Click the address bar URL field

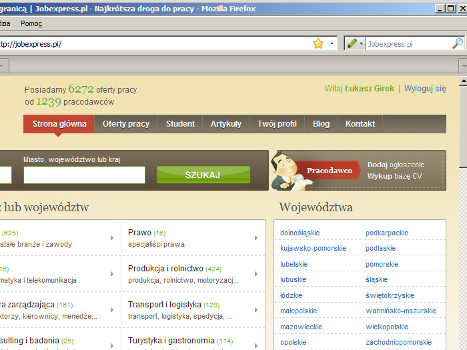click(155, 44)
